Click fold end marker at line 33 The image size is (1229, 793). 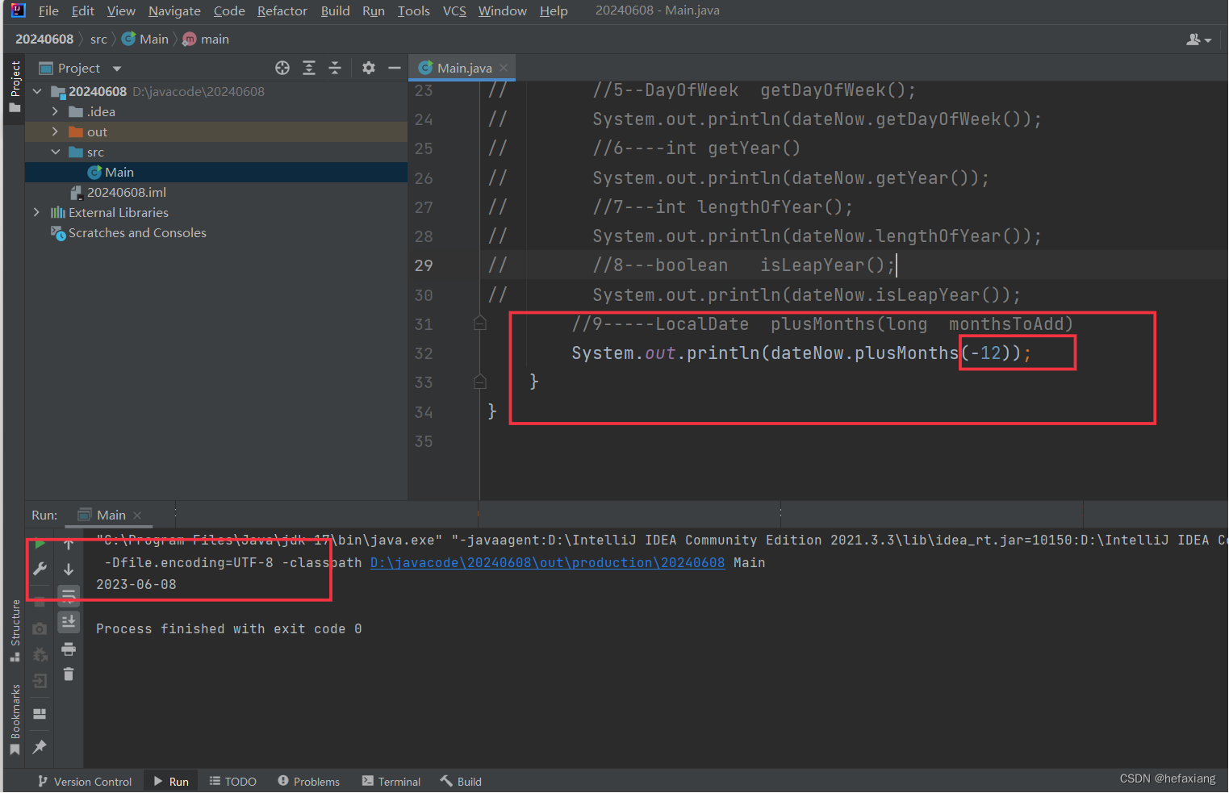click(480, 382)
